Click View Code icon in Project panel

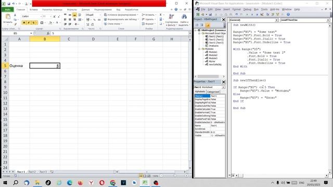(197, 25)
